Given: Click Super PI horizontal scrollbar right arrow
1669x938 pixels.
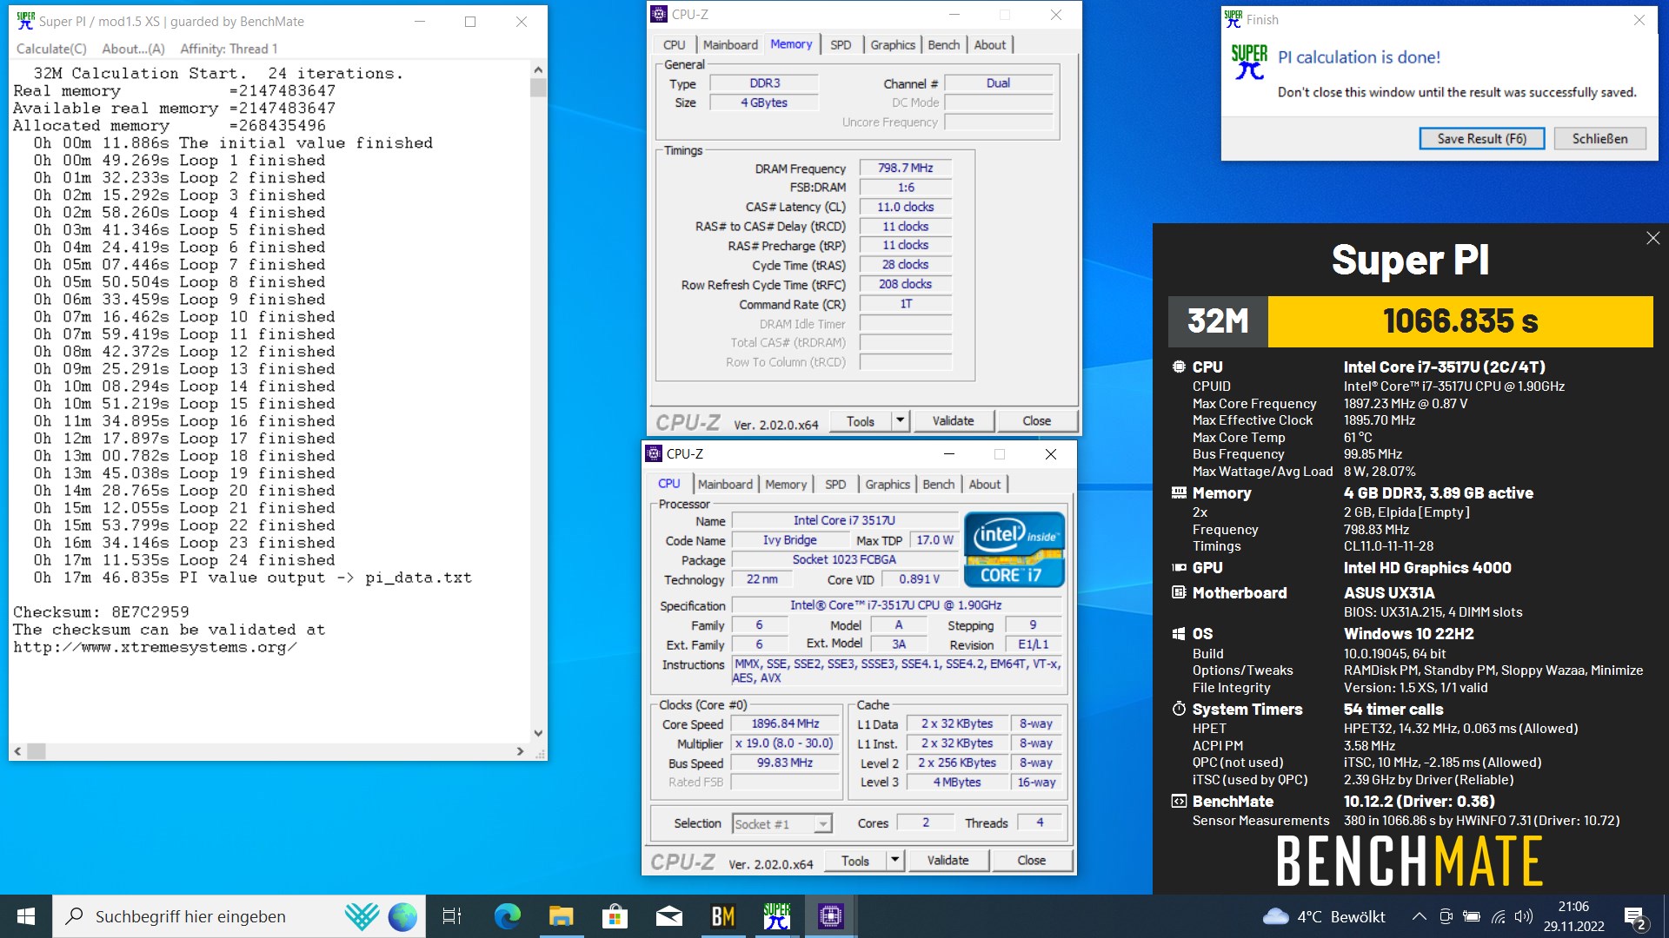Looking at the screenshot, I should coord(521,751).
